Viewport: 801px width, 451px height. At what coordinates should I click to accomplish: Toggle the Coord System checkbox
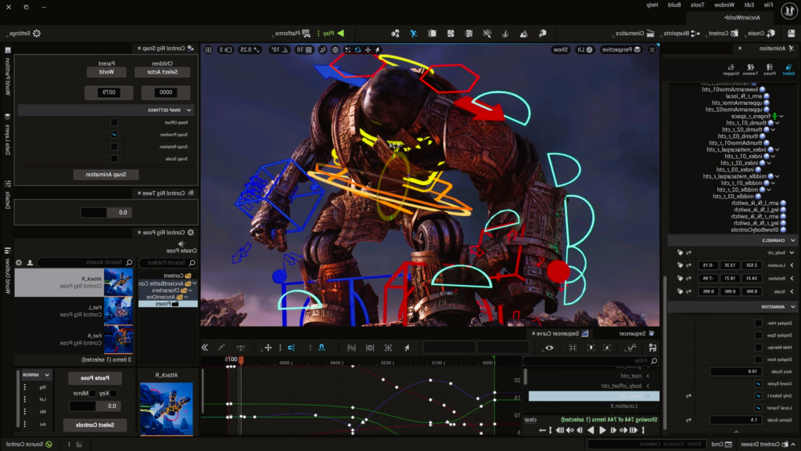click(x=758, y=384)
